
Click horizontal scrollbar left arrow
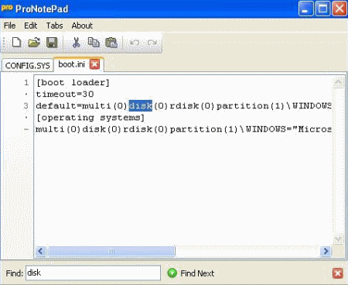[40, 251]
